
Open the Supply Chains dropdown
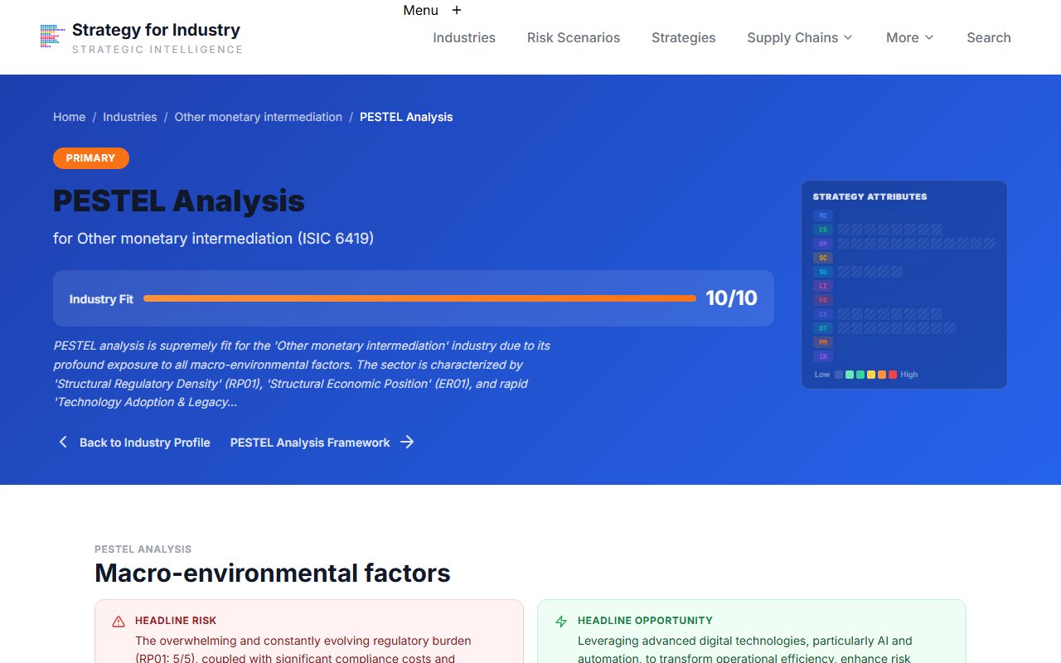pos(798,37)
